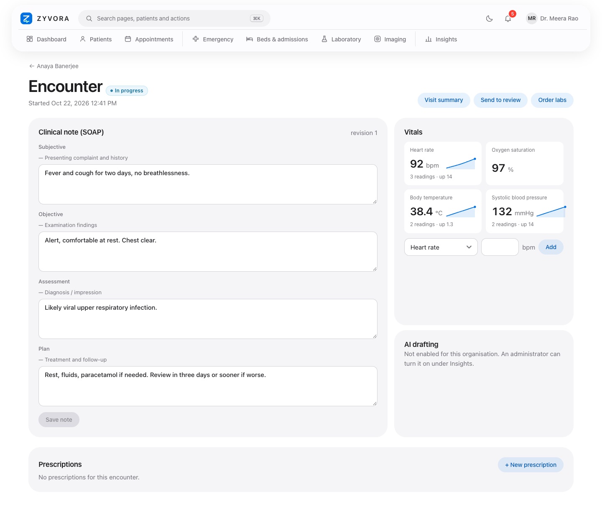Click into the Subjective complaint text box
Viewport: 602px width, 512px height.
pos(208,184)
